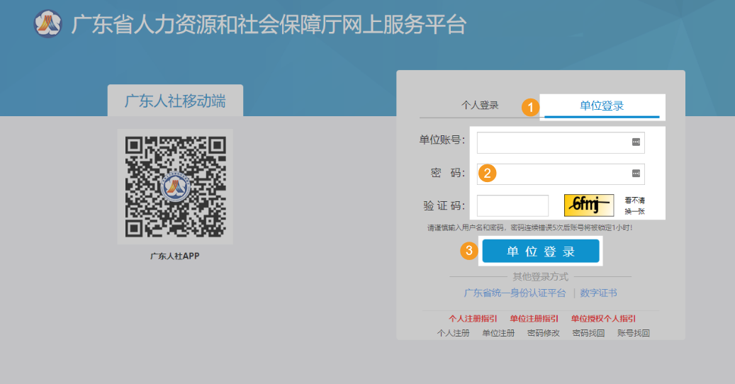Click the 广东人社移动端 header tab

[175, 101]
